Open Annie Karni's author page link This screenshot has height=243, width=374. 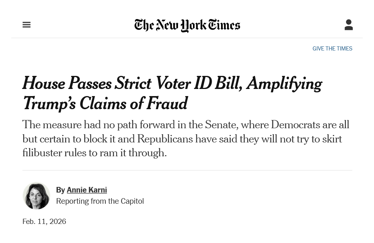click(x=87, y=190)
